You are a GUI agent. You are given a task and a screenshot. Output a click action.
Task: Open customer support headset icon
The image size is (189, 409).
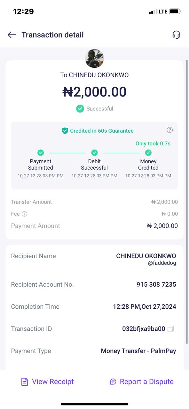[x=176, y=35]
